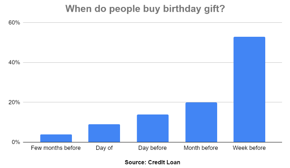
Task: Select the Few months before bar
Action: (x=56, y=138)
